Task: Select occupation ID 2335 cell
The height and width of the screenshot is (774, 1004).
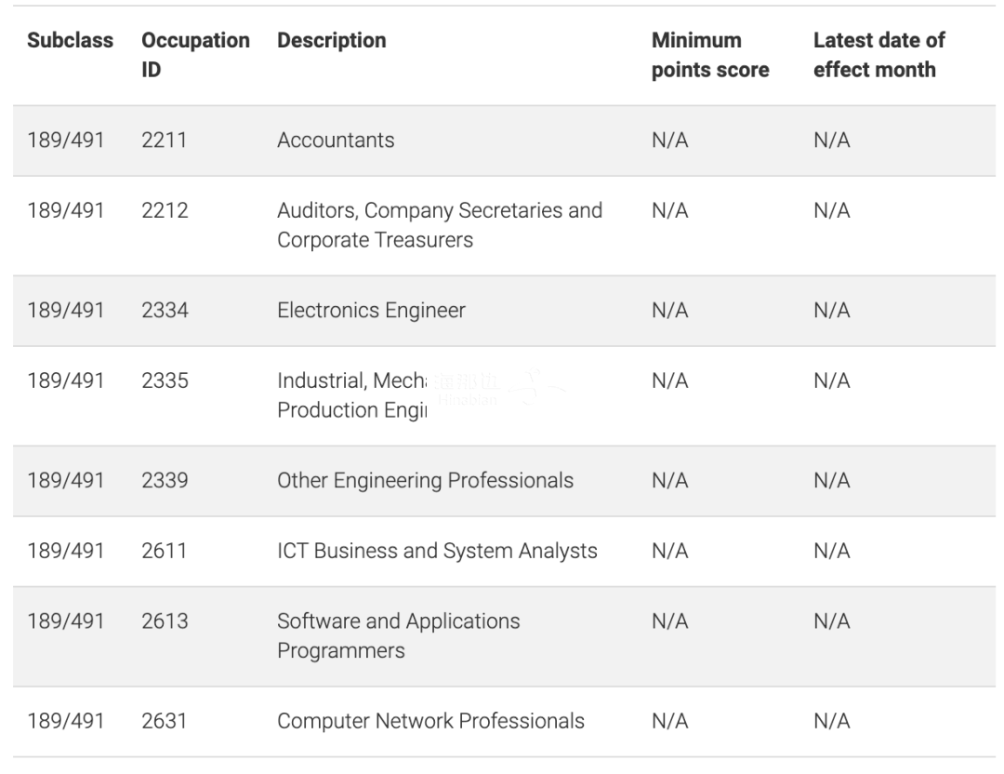Action: click(165, 381)
